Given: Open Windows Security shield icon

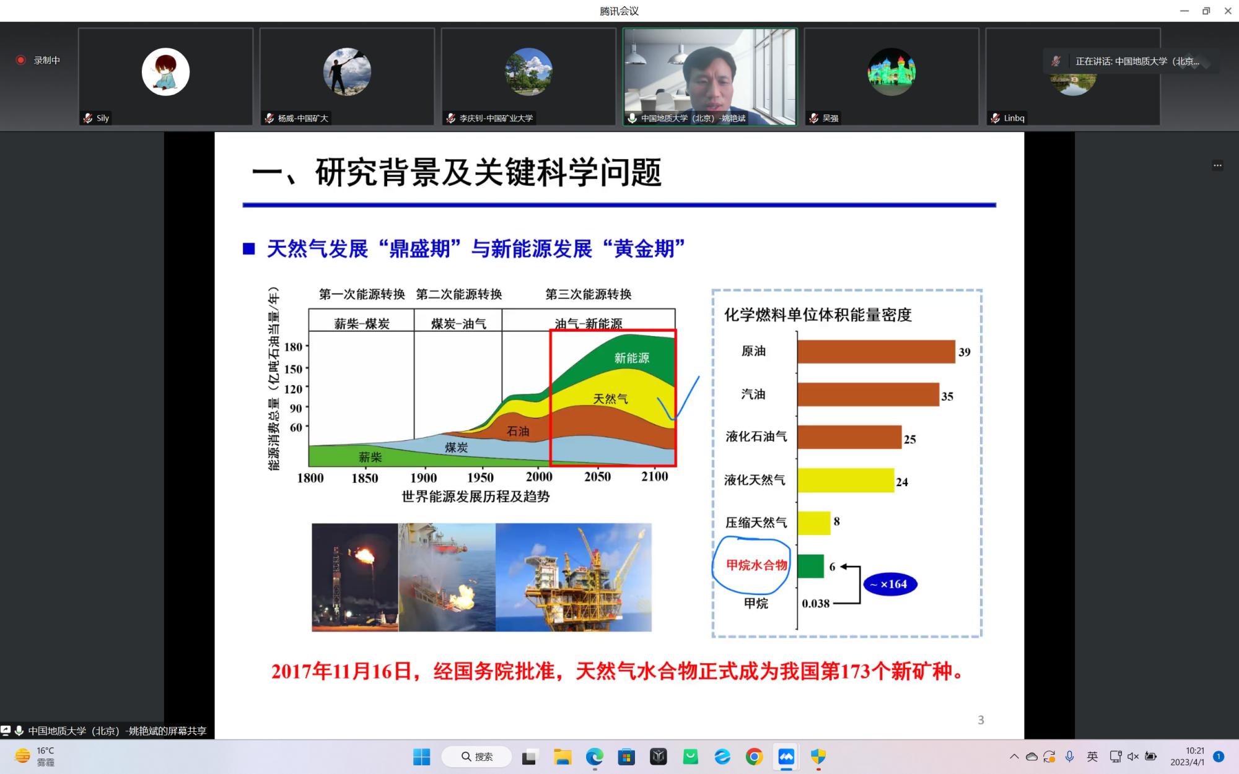Looking at the screenshot, I should click(x=818, y=757).
